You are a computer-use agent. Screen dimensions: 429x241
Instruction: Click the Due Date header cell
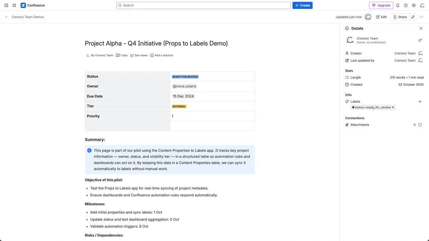127,96
